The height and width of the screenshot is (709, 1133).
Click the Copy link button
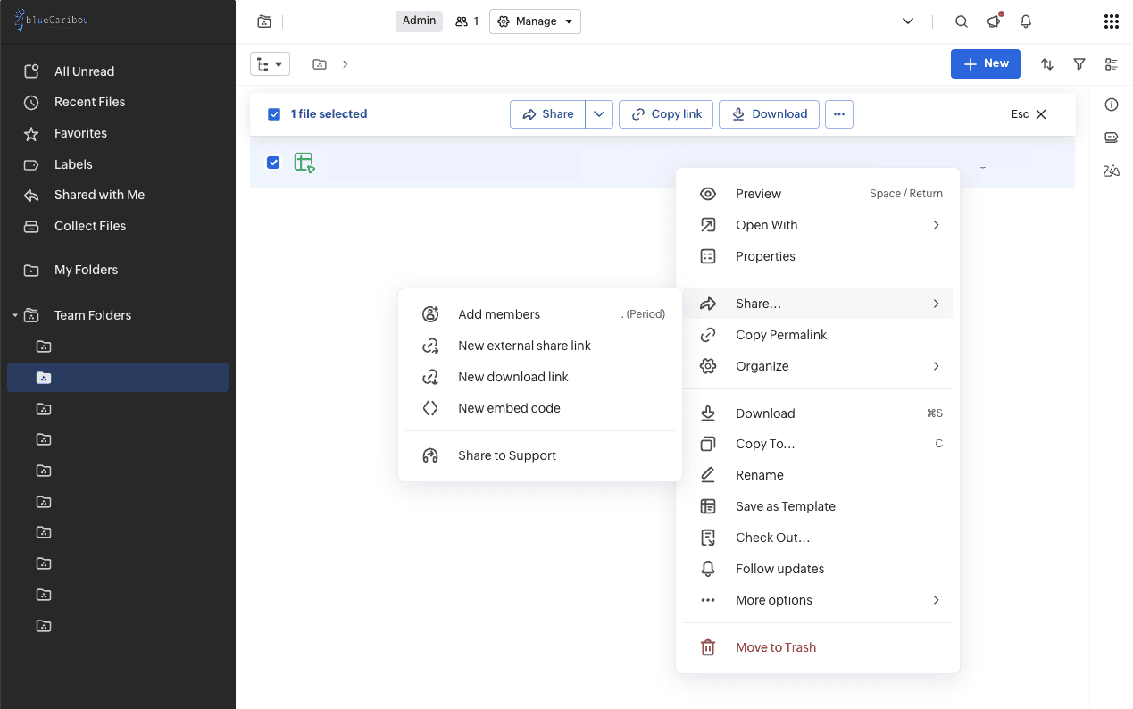pyautogui.click(x=666, y=114)
